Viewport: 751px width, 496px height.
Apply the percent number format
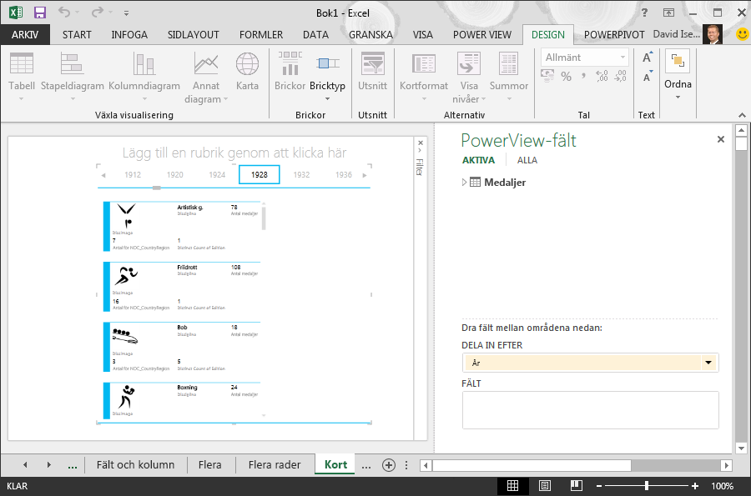566,76
